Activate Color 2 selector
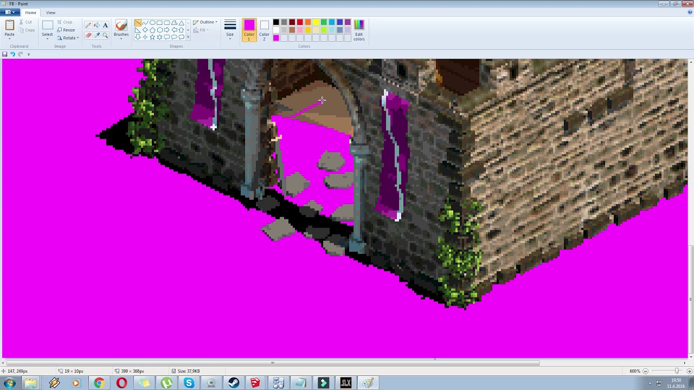 pos(264,30)
